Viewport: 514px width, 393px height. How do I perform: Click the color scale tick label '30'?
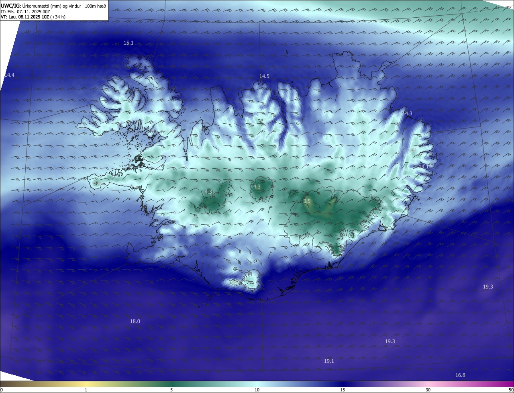[x=428, y=390]
